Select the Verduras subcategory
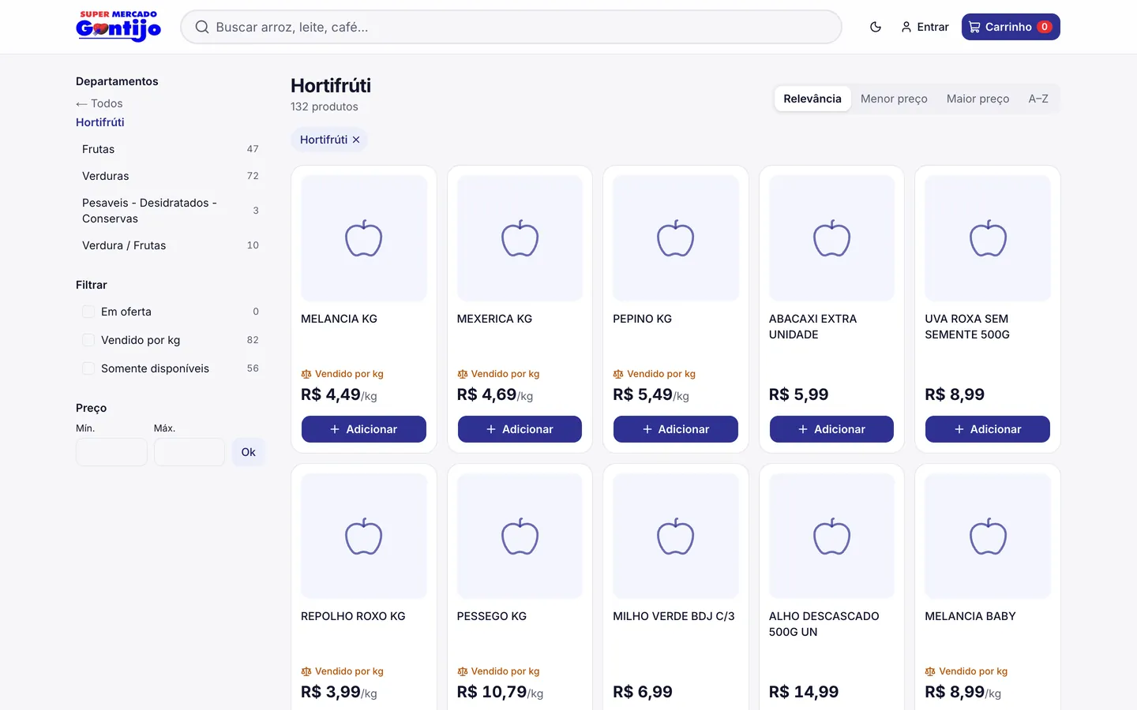This screenshot has width=1137, height=710. [x=171, y=176]
